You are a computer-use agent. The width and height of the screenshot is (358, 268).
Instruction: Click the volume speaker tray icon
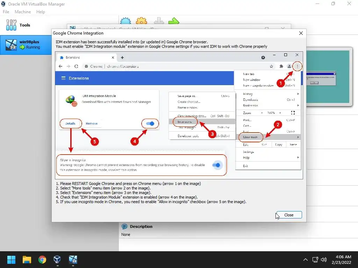pyautogui.click(x=324, y=260)
